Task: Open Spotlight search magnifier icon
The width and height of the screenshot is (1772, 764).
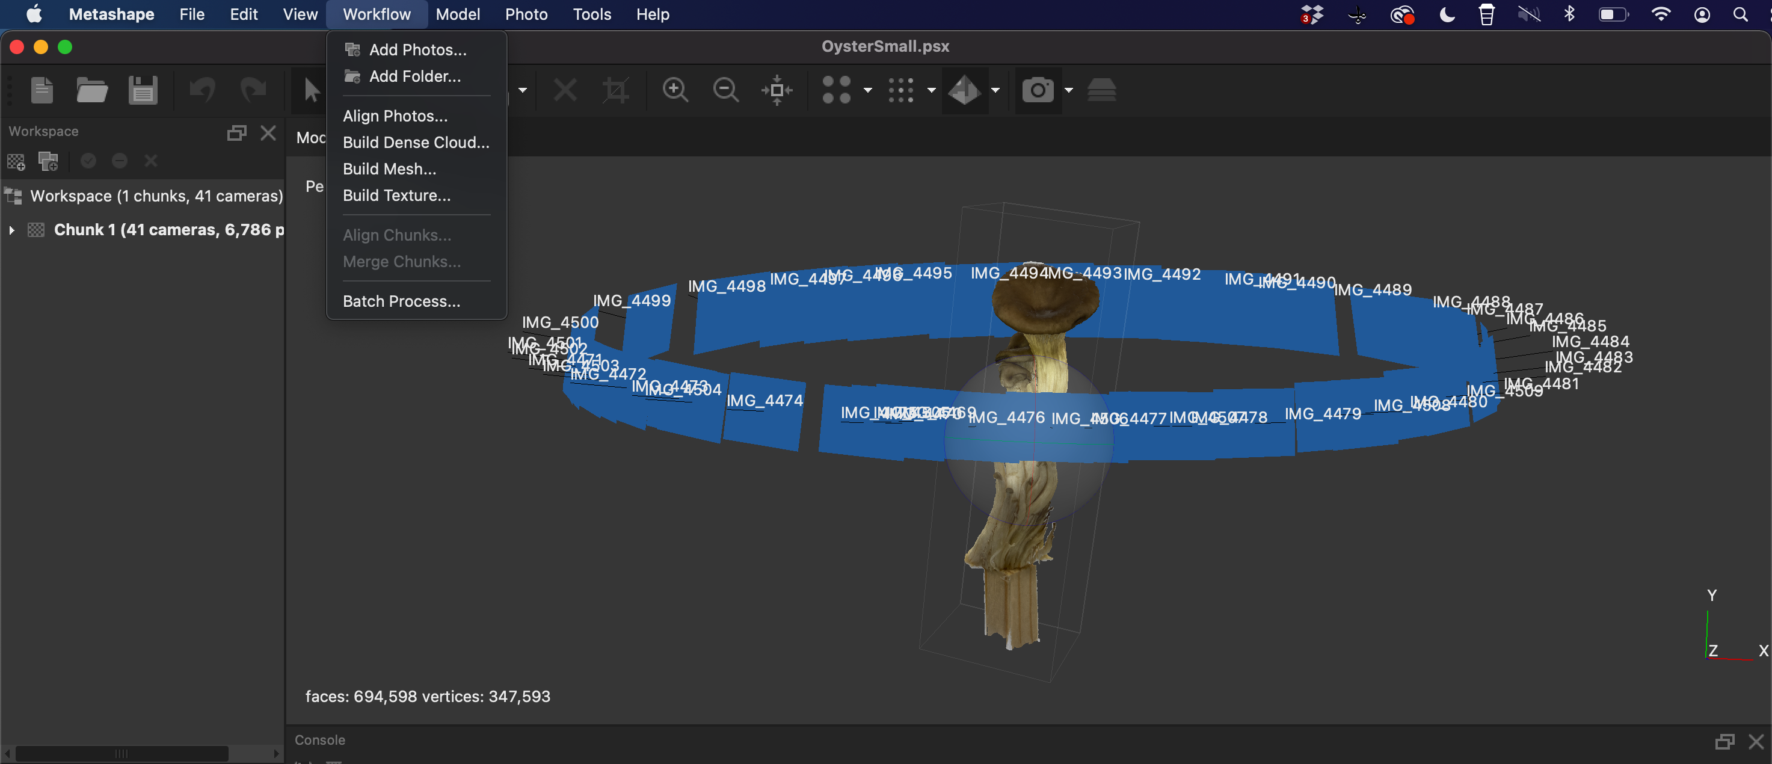Action: 1740,14
